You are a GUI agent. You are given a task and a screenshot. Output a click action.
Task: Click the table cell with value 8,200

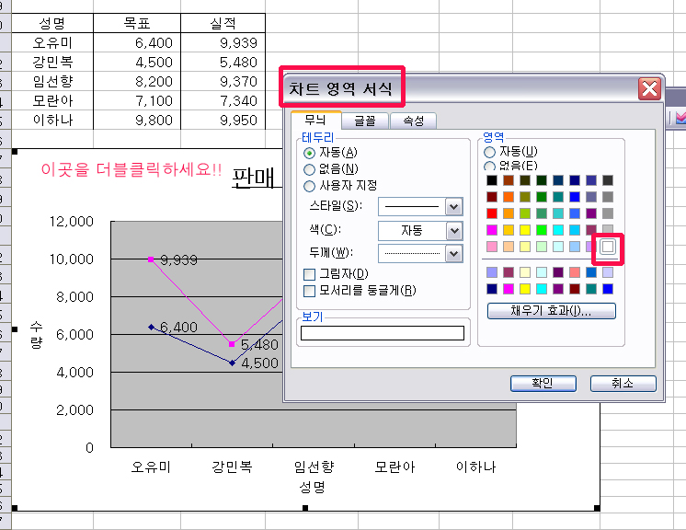(137, 81)
